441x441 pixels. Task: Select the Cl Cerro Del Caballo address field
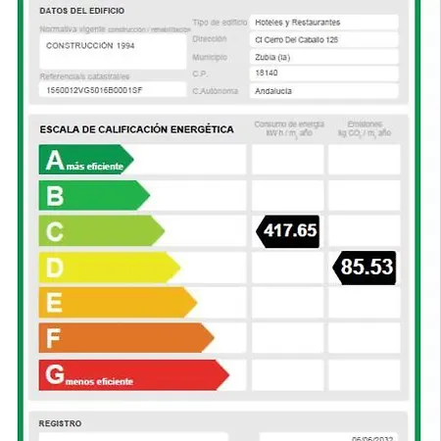tap(324, 40)
